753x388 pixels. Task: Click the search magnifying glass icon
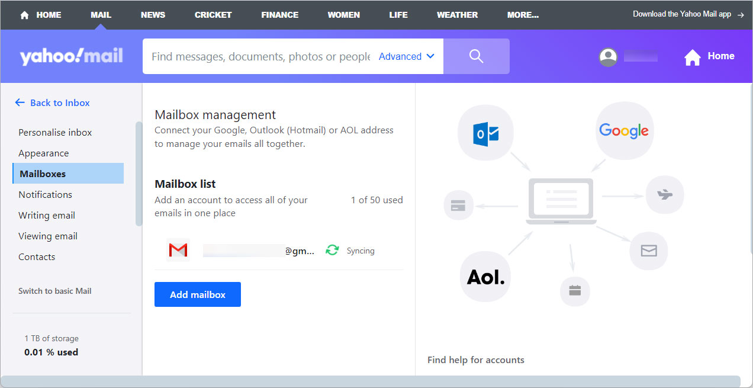(477, 56)
